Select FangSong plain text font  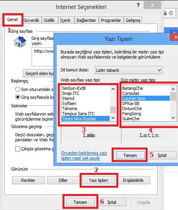[x=146, y=114]
